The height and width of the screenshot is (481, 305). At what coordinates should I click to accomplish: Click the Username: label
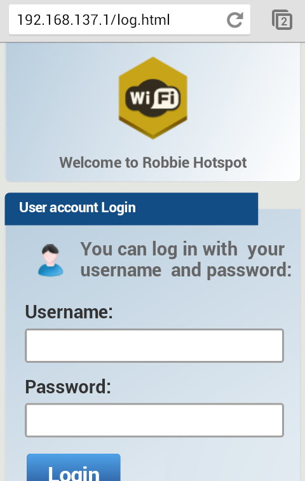click(69, 312)
